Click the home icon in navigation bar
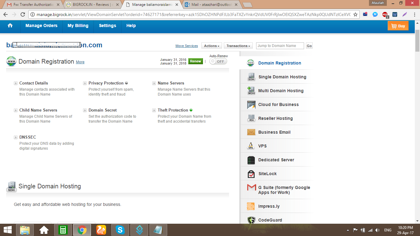This screenshot has height=236, width=420. click(10, 26)
